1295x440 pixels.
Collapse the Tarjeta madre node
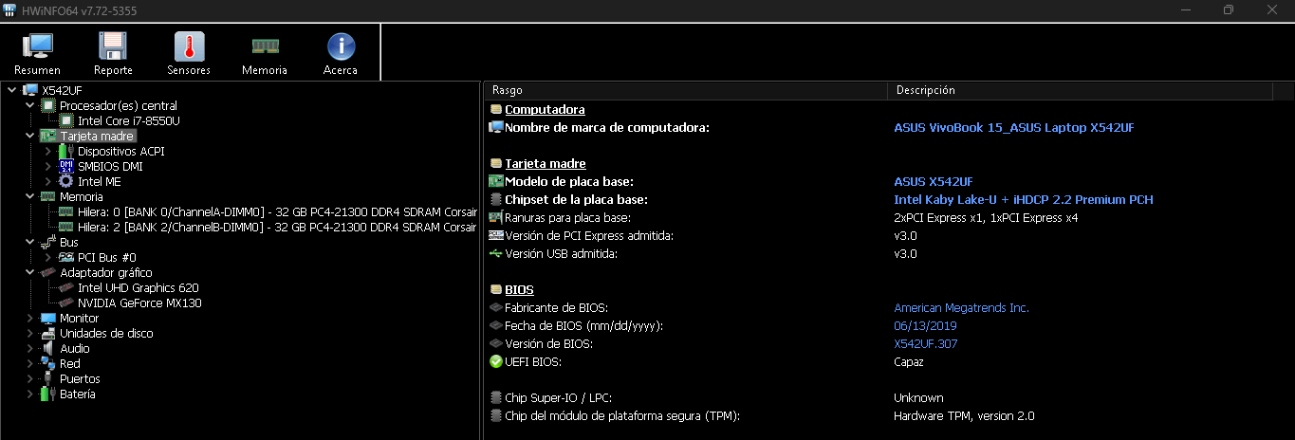click(30, 136)
